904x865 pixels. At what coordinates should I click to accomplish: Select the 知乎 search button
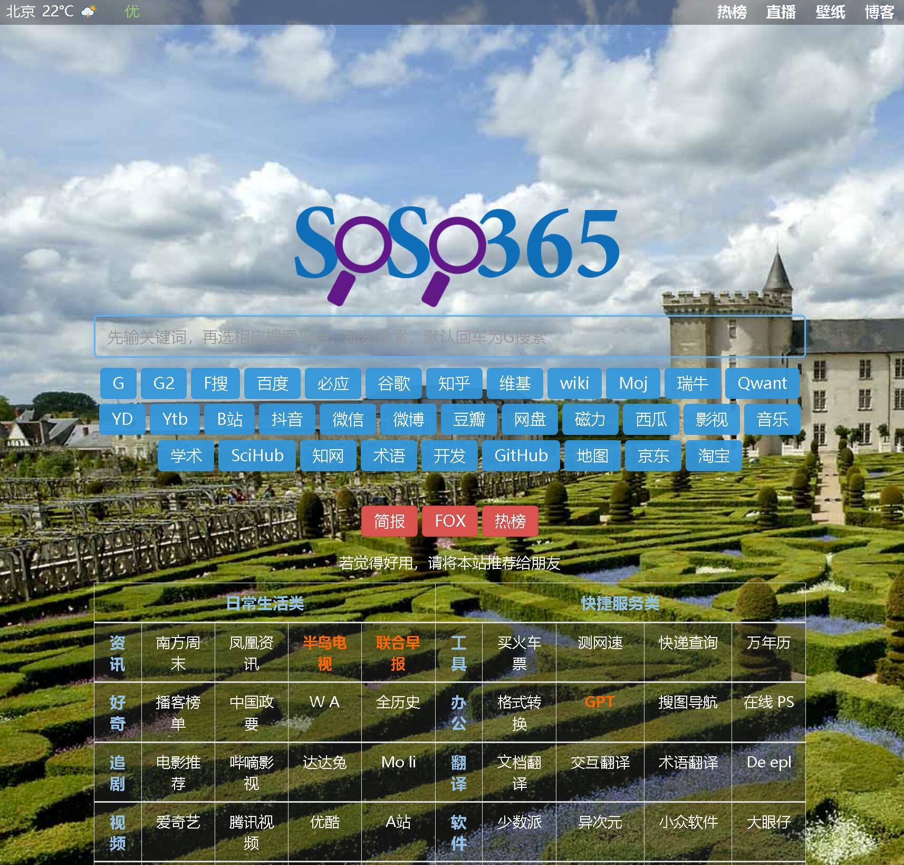pyautogui.click(x=454, y=383)
